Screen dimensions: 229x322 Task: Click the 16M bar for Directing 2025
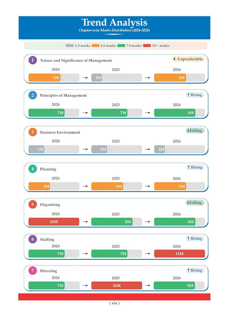tap(117, 286)
